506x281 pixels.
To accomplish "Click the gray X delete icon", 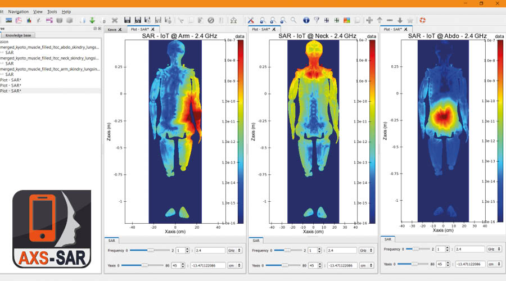I will click(115, 20).
